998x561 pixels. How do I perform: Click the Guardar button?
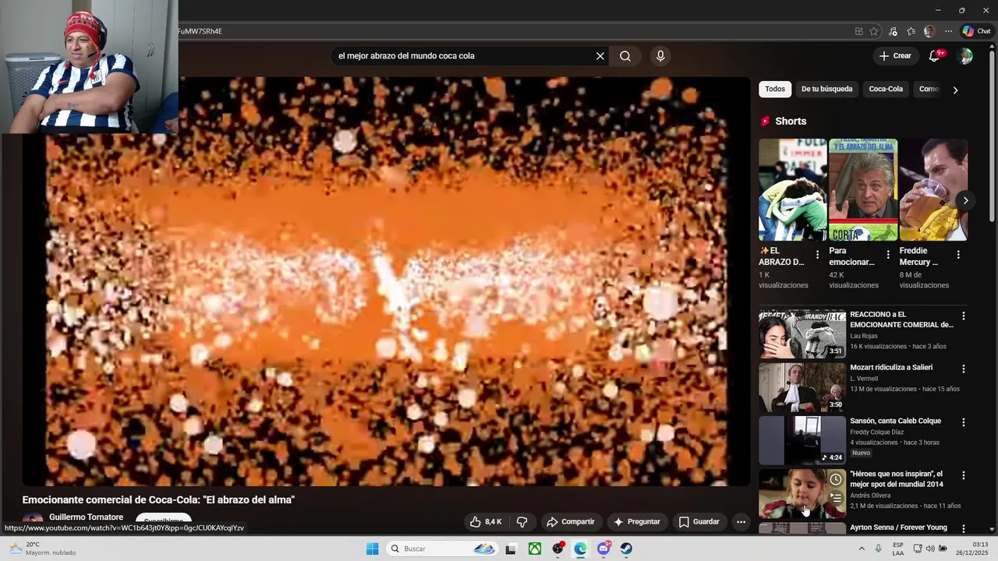[x=699, y=522]
